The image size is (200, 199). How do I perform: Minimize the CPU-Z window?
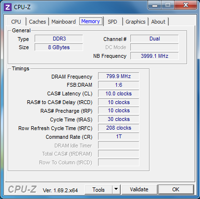154,5
